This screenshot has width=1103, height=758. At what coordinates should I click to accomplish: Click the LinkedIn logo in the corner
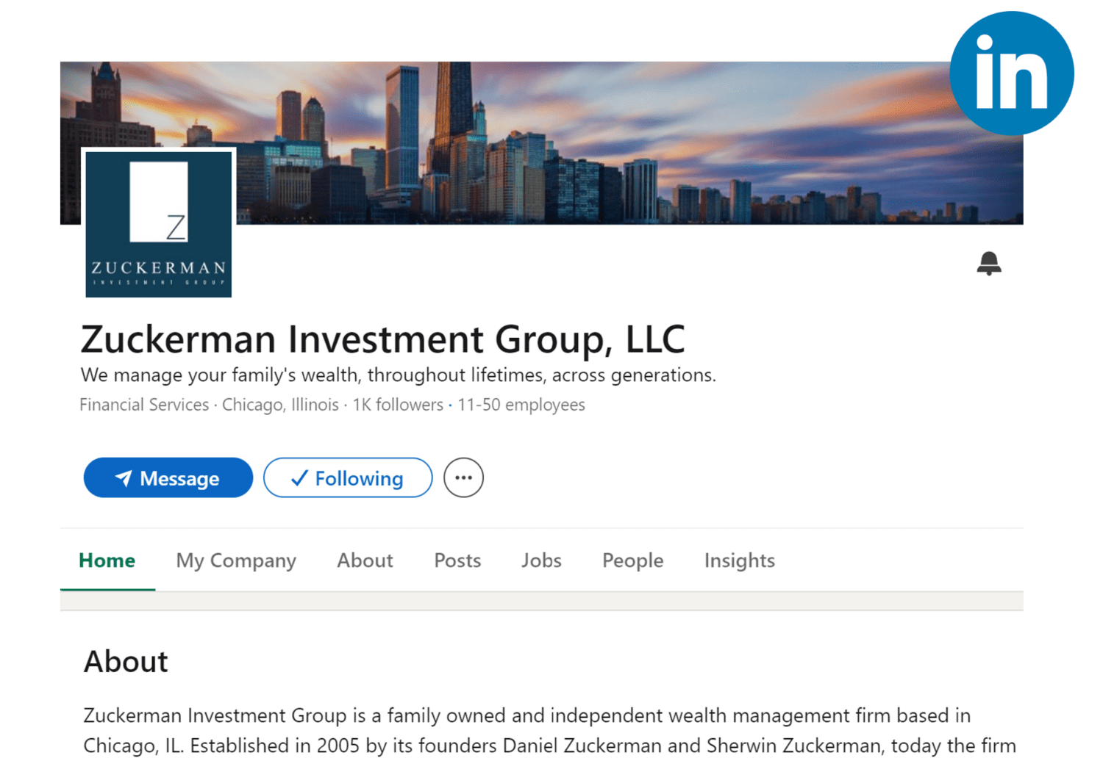(x=1011, y=71)
